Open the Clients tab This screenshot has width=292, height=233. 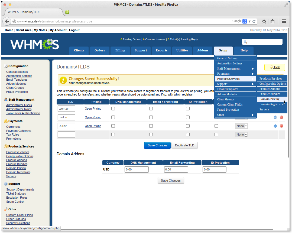pos(79,50)
